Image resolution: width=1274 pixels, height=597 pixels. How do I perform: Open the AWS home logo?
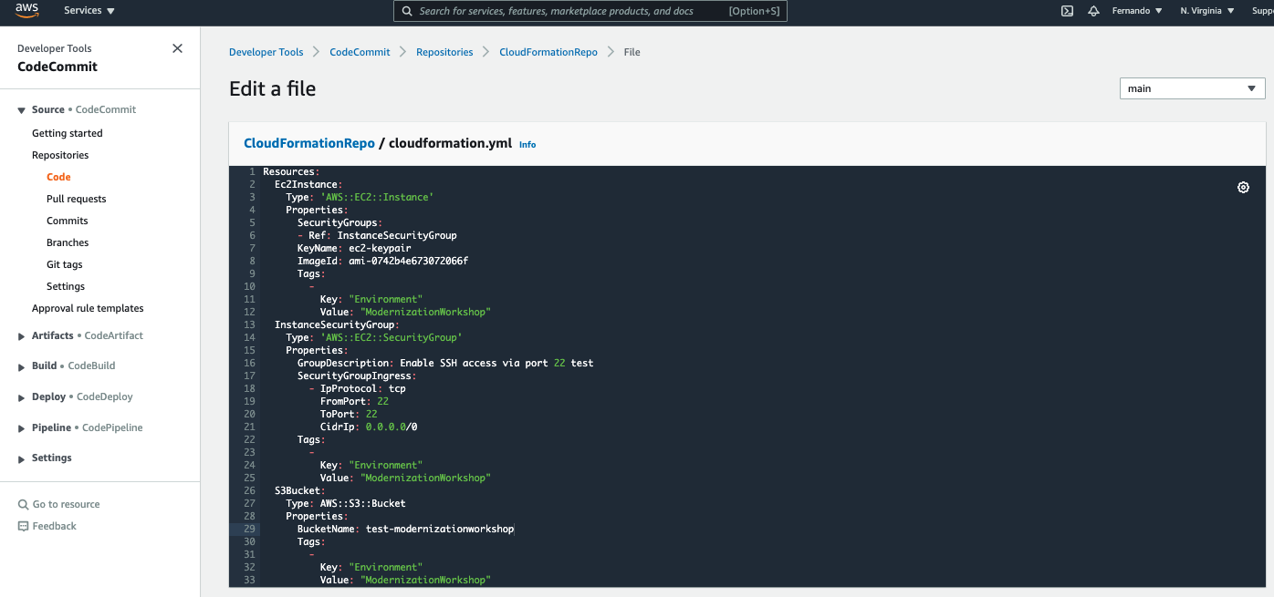click(26, 11)
